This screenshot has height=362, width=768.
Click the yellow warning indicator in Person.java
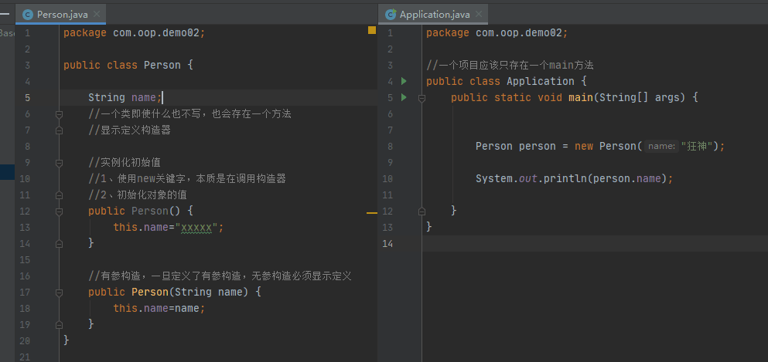pos(371,30)
